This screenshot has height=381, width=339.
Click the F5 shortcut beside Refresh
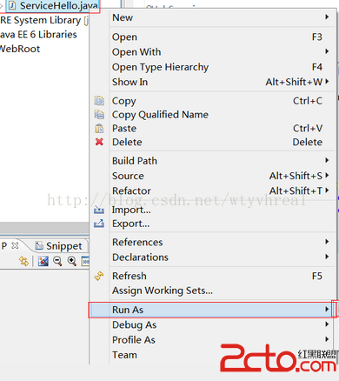[317, 276]
